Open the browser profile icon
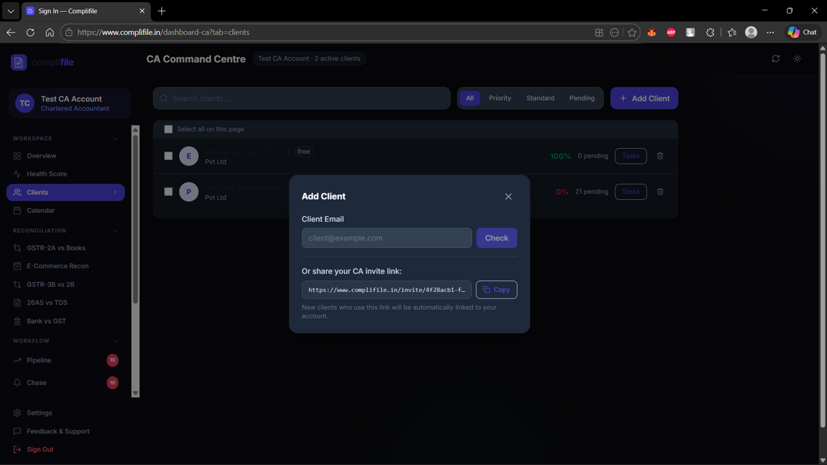827x465 pixels. pyautogui.click(x=751, y=32)
